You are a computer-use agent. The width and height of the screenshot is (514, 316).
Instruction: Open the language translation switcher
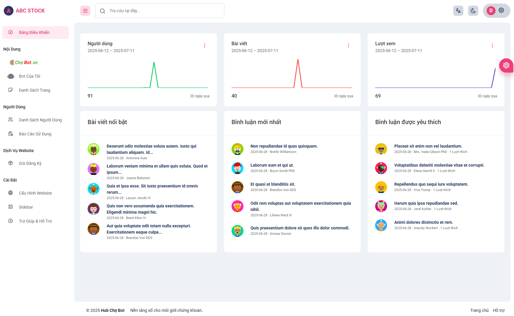[458, 11]
